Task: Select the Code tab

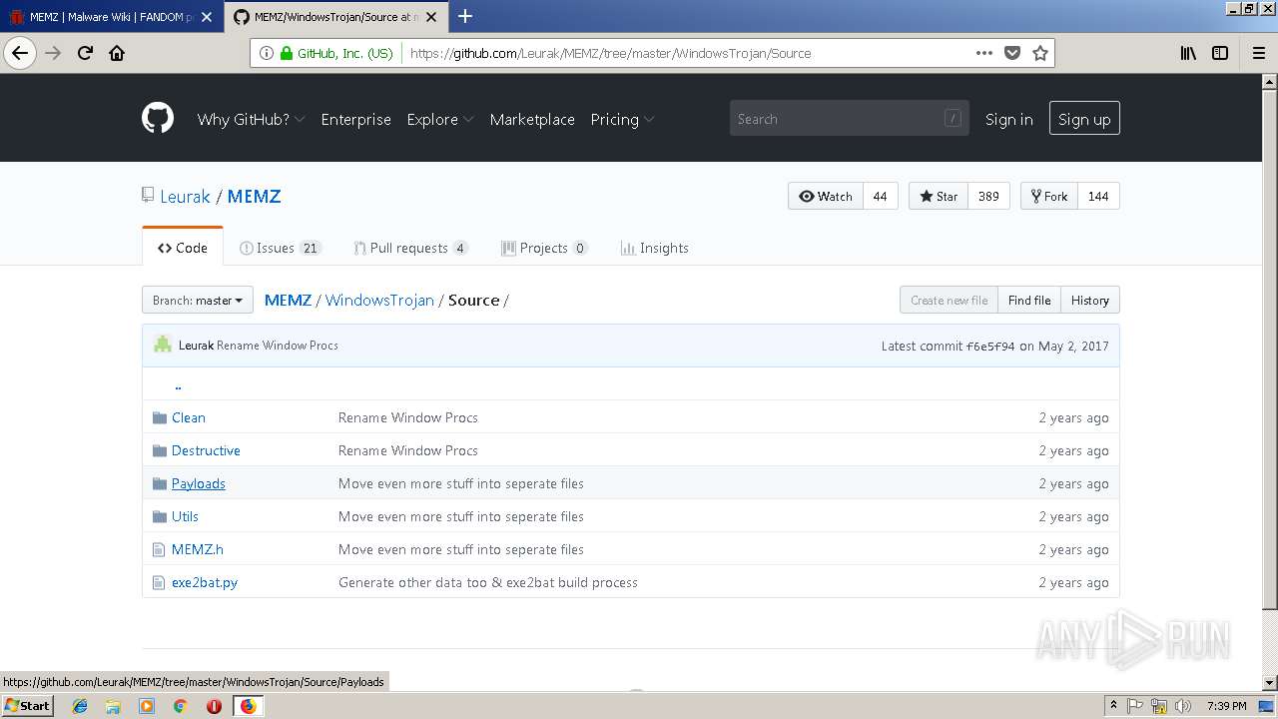Action: click(x=183, y=248)
